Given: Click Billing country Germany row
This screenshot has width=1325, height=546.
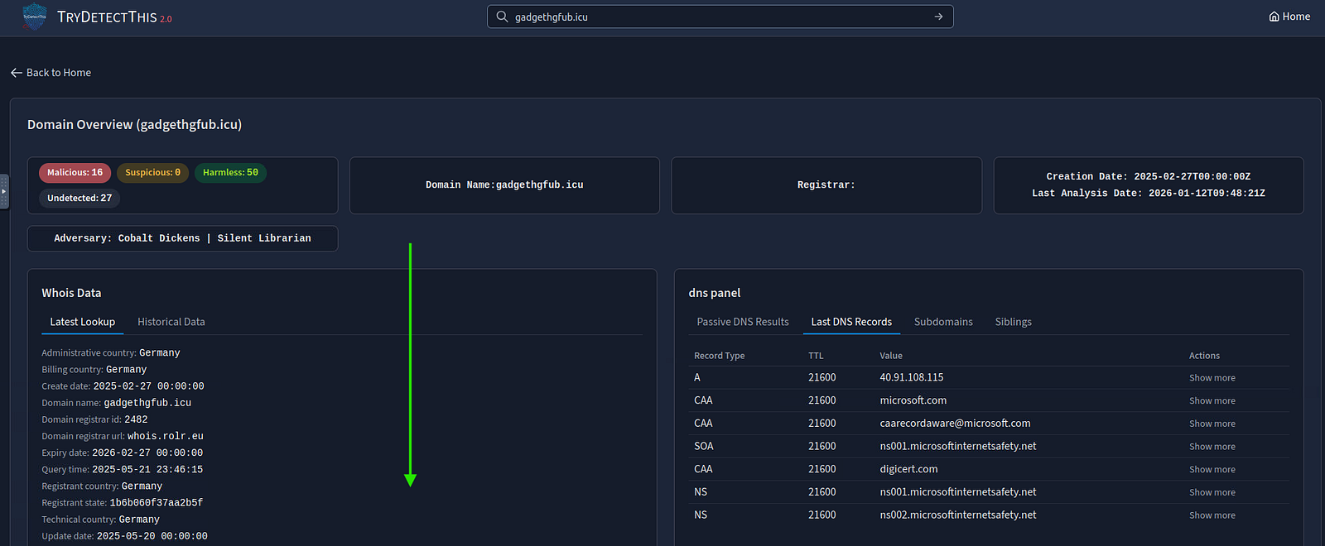Looking at the screenshot, I should (94, 370).
